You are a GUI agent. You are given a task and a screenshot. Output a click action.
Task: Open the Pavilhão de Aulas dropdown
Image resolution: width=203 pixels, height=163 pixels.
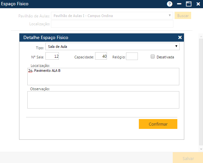tap(112, 16)
